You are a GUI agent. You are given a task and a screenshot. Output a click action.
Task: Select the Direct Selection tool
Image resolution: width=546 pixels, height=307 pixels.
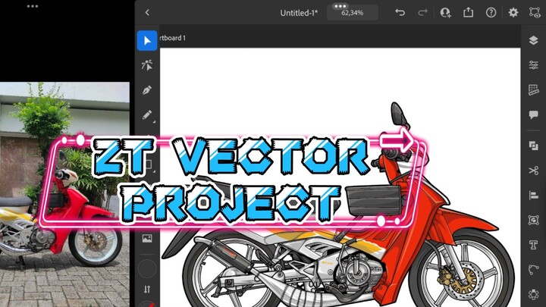tap(147, 65)
